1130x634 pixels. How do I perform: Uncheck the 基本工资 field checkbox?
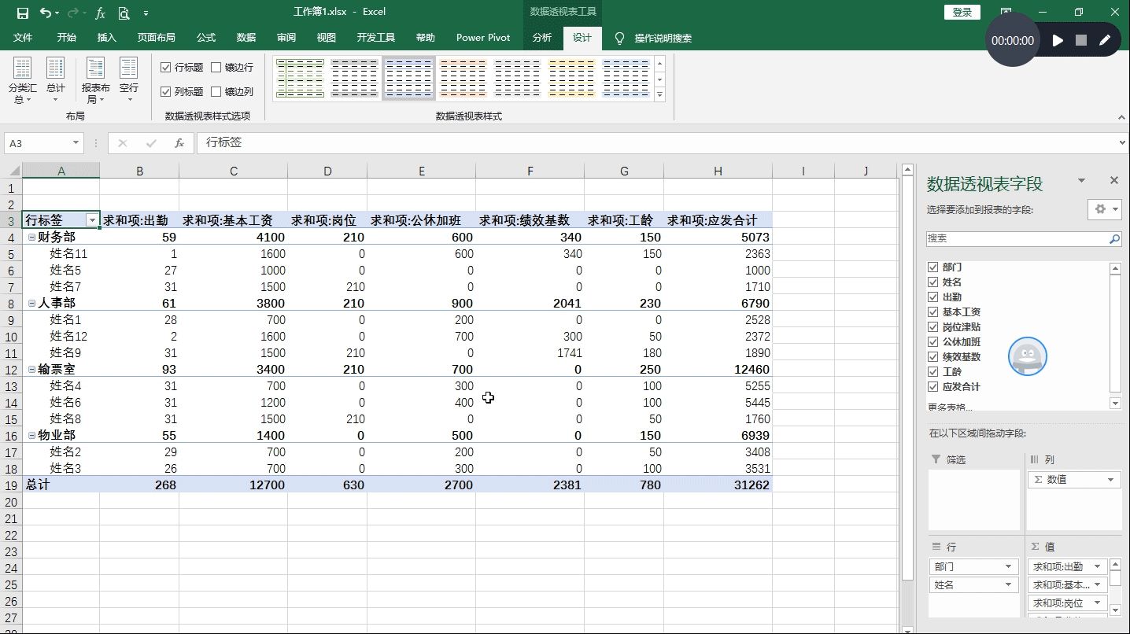[933, 312]
